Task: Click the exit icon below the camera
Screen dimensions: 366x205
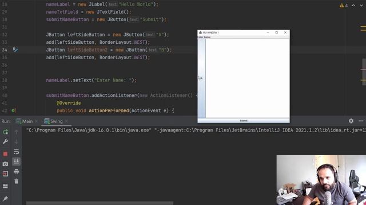Action: [5, 174]
